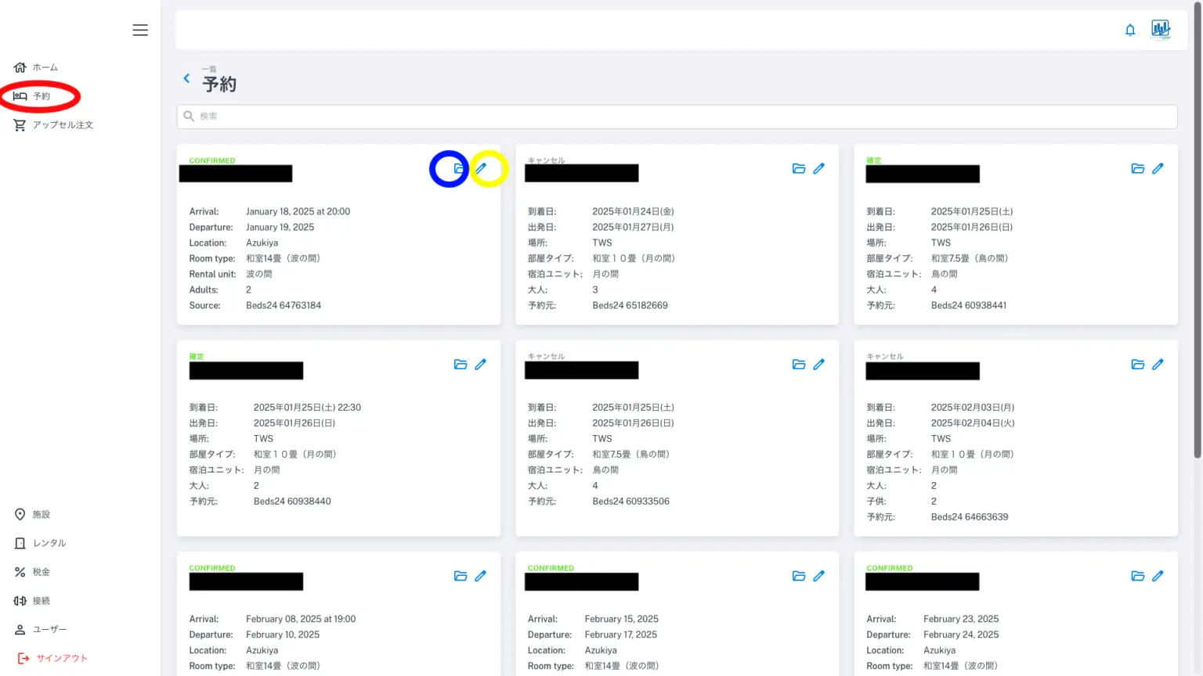Open 施設 in the sidebar
This screenshot has height=676, width=1203.
coord(41,514)
